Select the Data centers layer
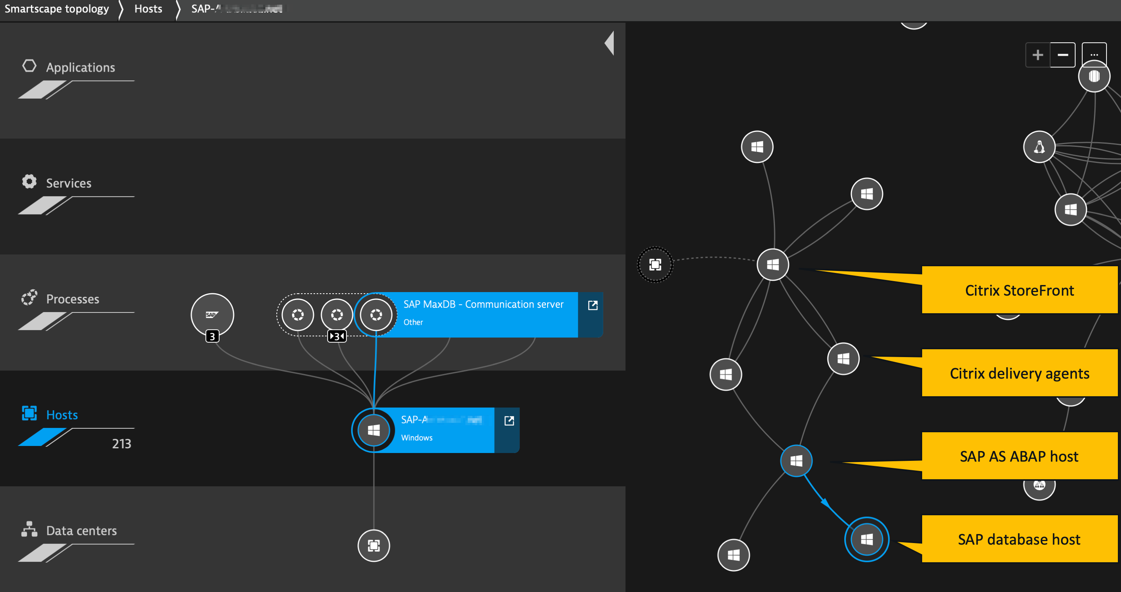Screen dimensions: 1121x592 tap(81, 531)
